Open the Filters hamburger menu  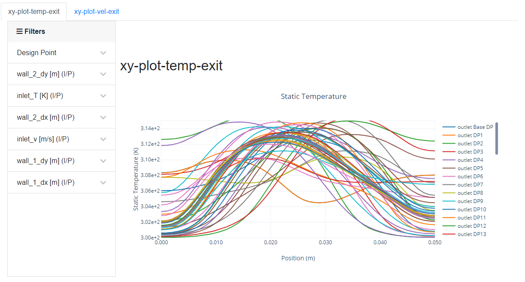(x=19, y=31)
